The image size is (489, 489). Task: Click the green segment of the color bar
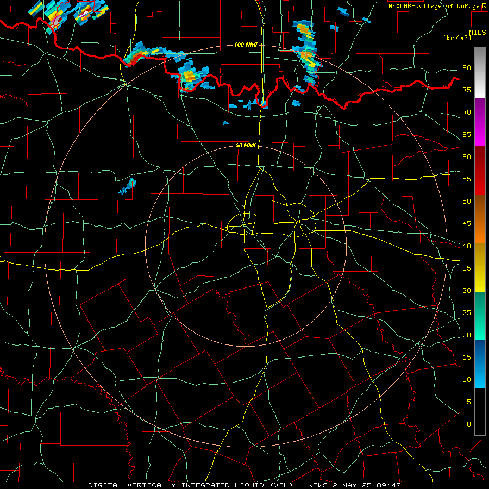tap(480, 316)
